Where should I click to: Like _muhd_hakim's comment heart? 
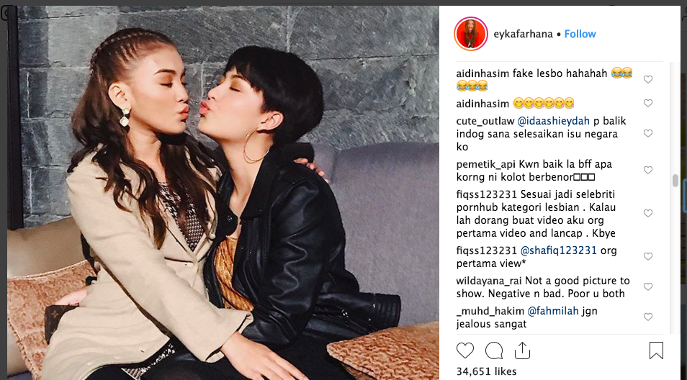pos(648,317)
